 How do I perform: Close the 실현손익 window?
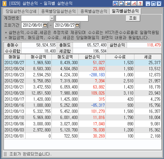coord(159,4)
